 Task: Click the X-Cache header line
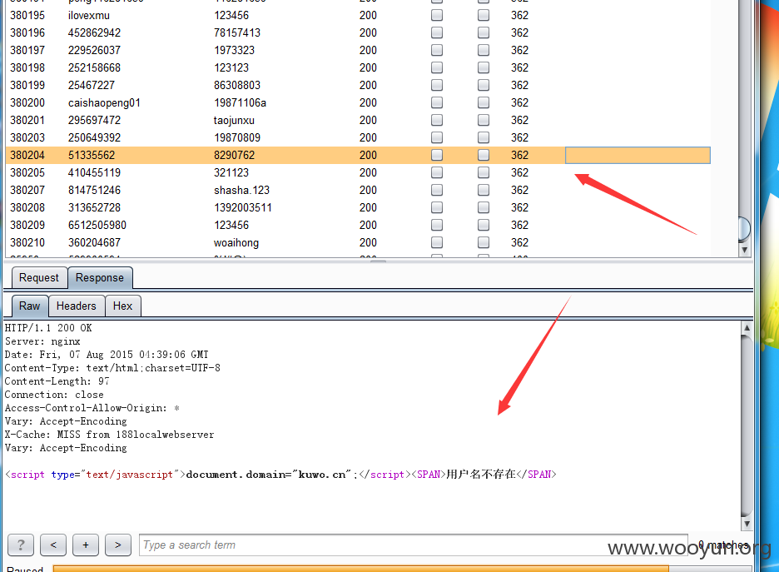click(x=109, y=435)
